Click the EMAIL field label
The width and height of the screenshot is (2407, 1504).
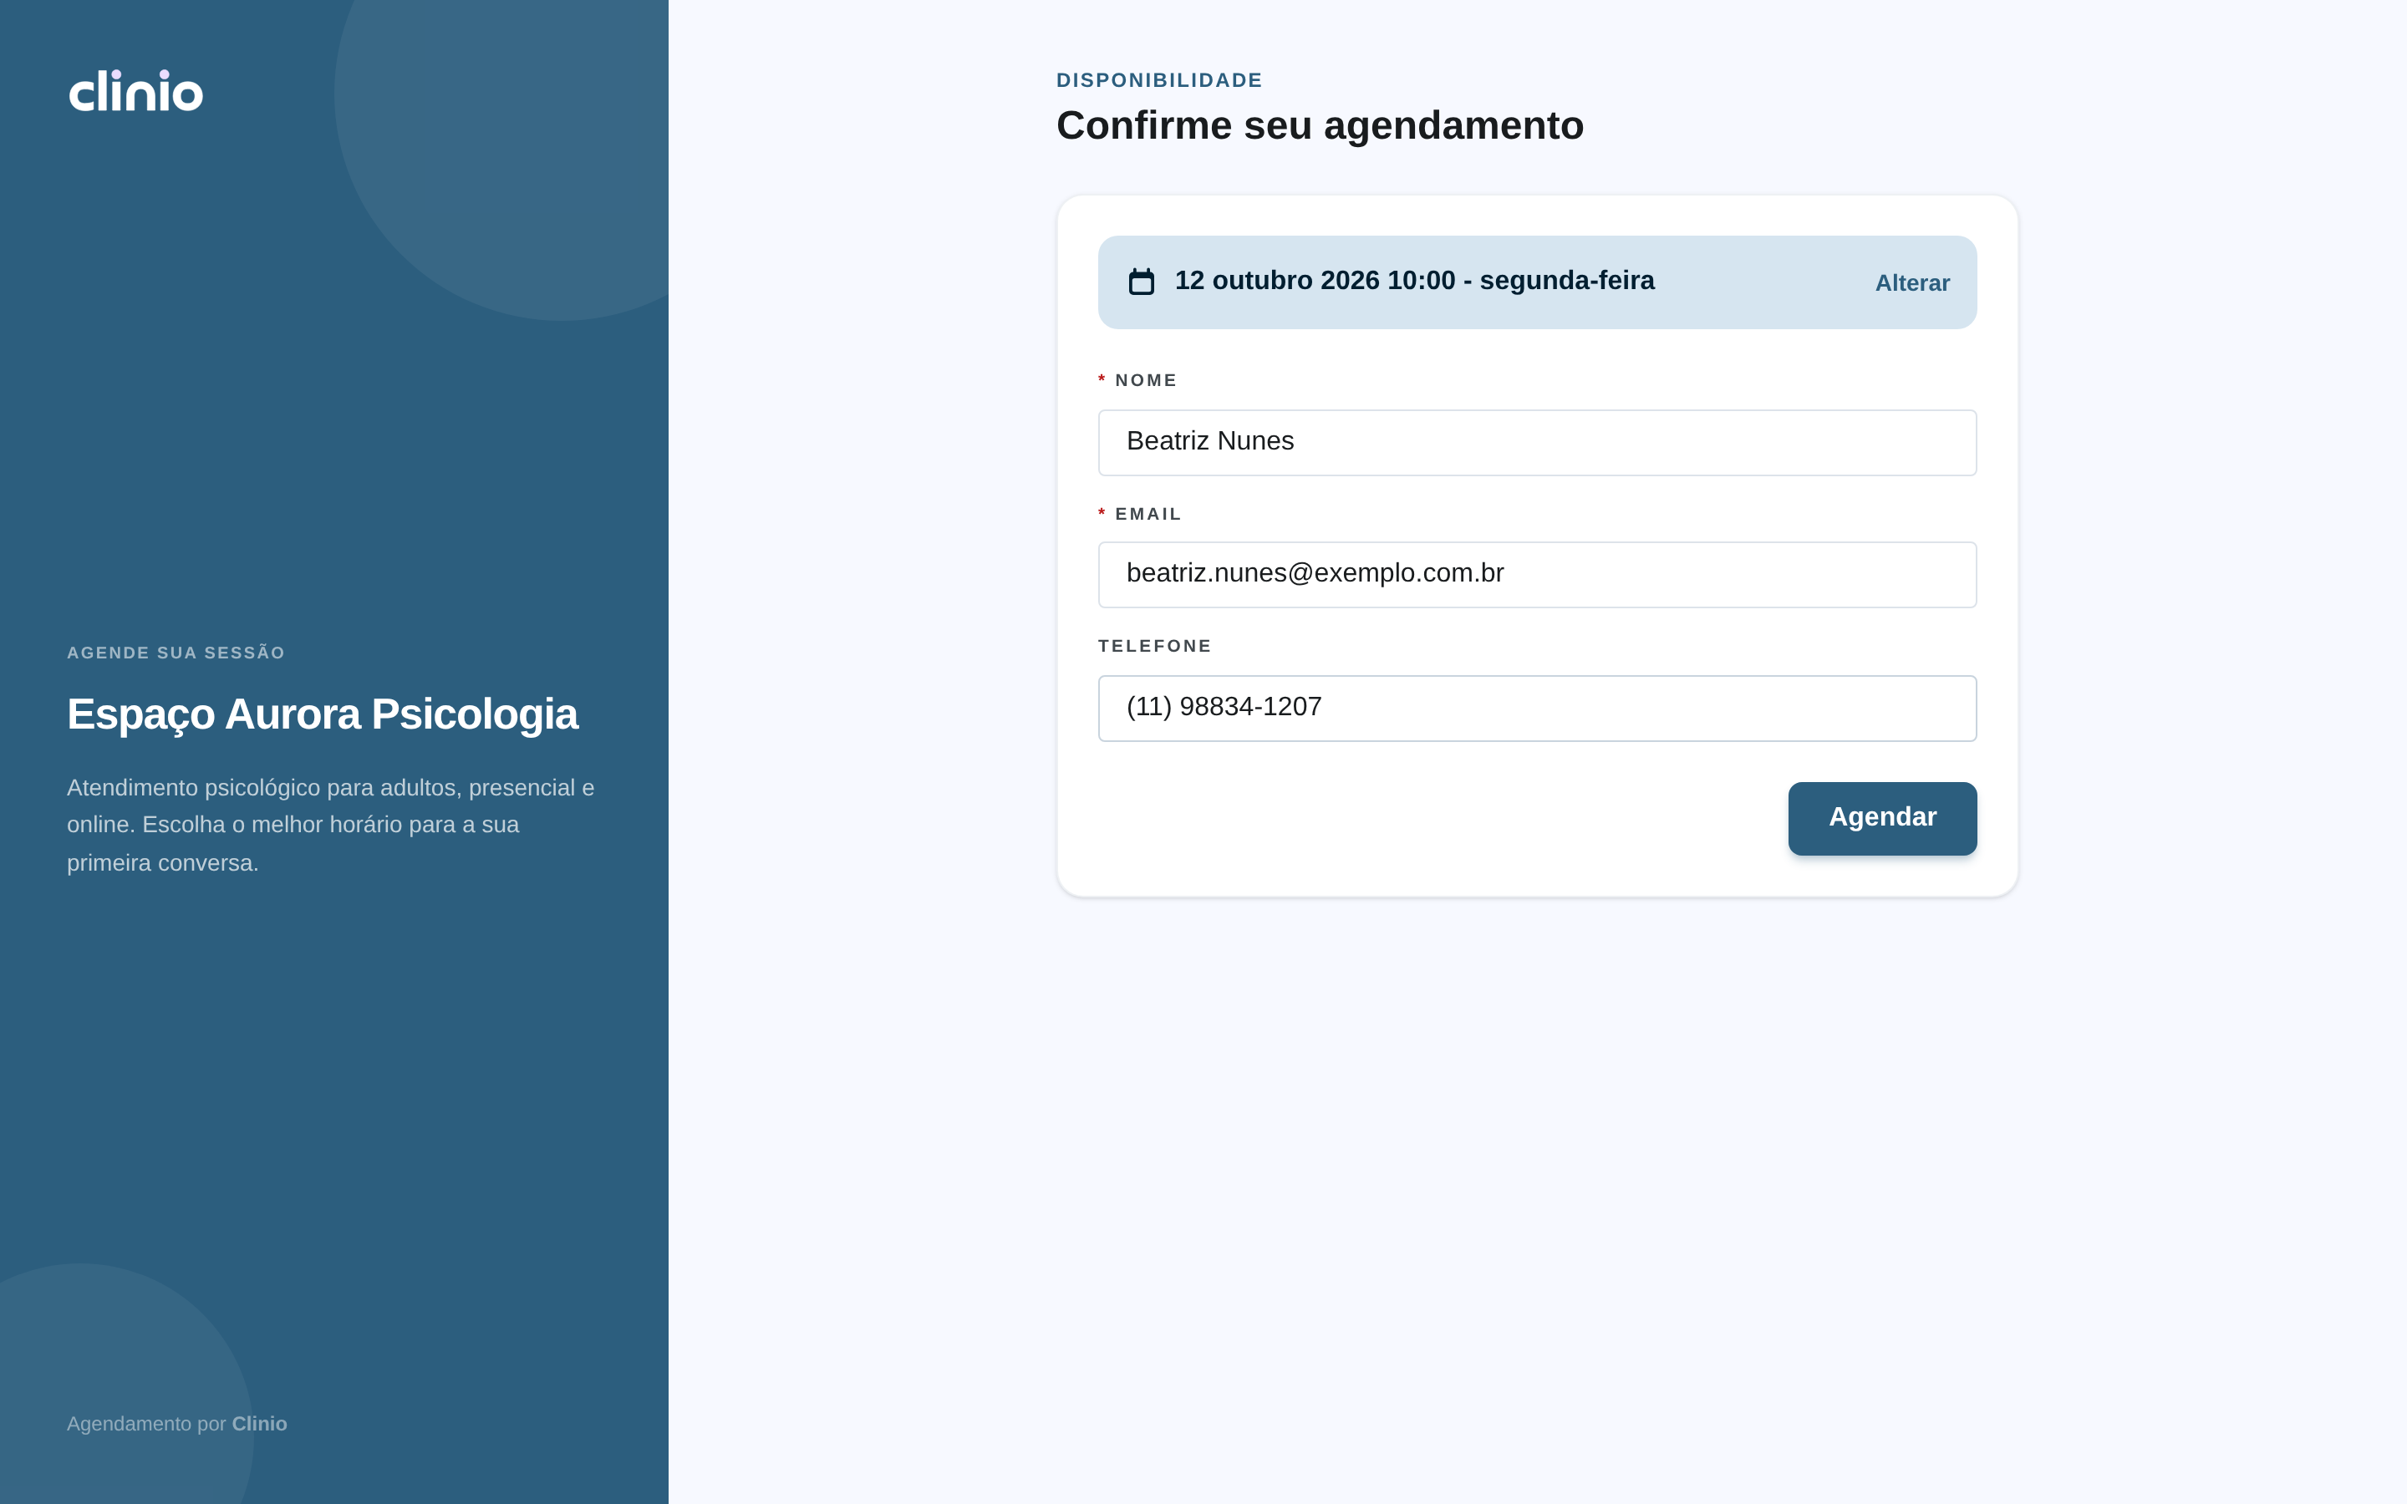click(x=1148, y=514)
